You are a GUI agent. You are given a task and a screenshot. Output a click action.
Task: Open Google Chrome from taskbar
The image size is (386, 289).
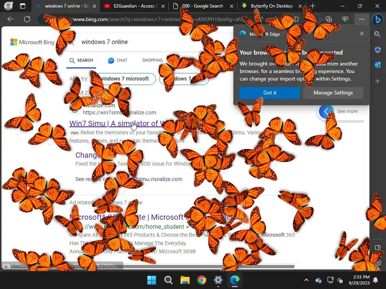point(202,280)
